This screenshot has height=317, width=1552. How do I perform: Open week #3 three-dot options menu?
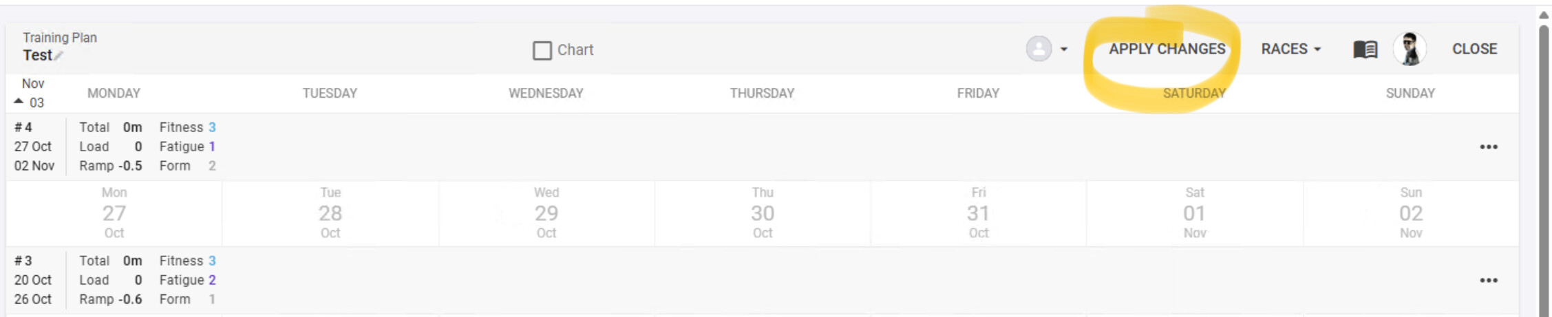[x=1488, y=281]
